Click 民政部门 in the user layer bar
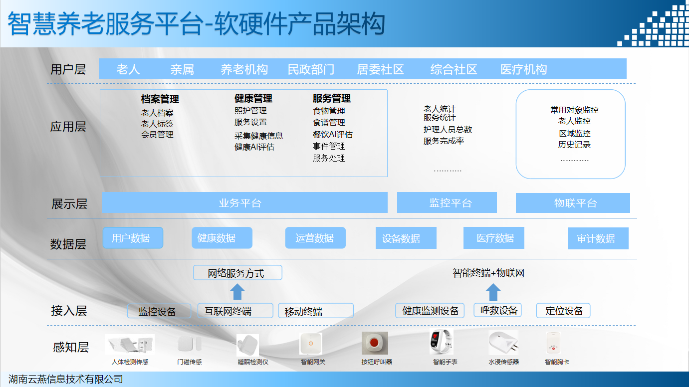 [x=311, y=69]
